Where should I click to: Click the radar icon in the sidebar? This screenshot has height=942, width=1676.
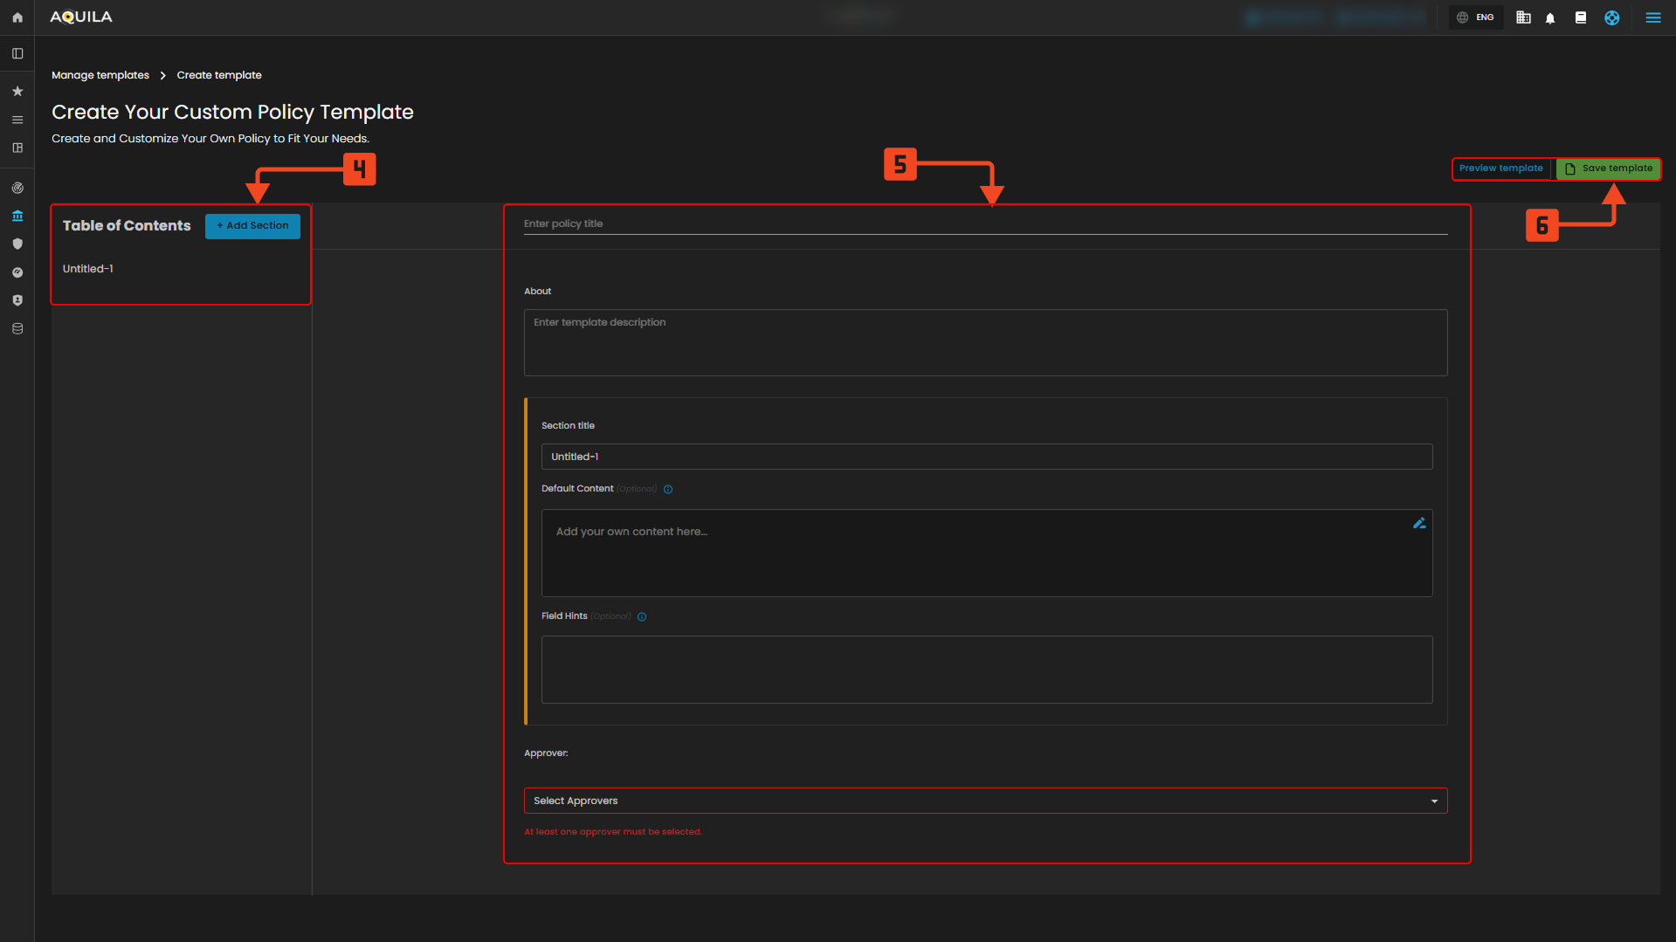tap(17, 188)
